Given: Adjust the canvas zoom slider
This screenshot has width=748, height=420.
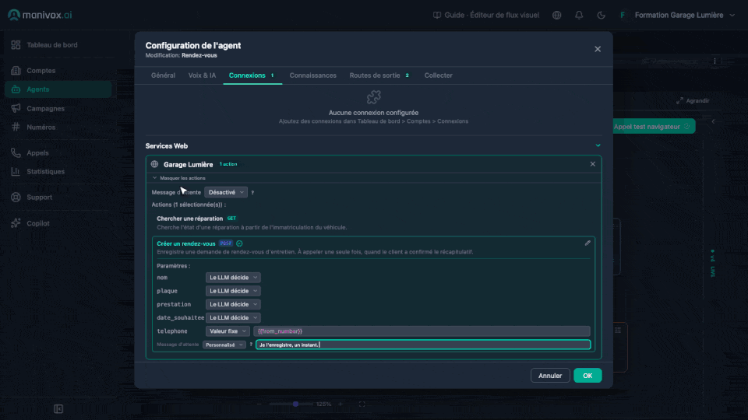Looking at the screenshot, I should 291,404.
